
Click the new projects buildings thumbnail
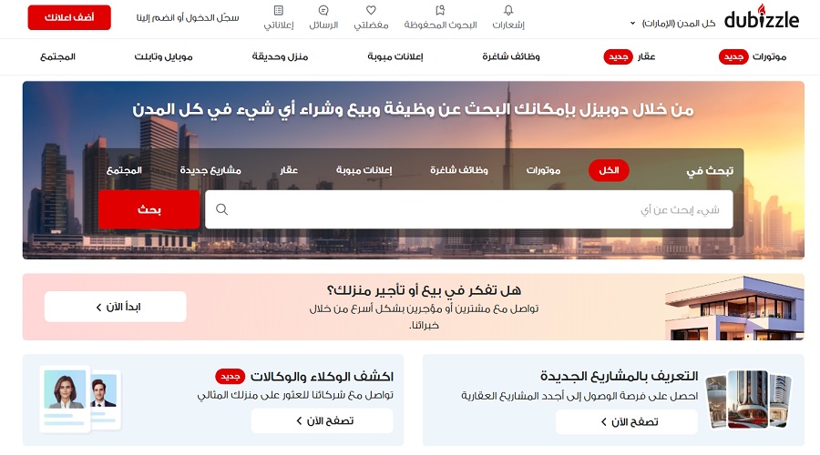(x=748, y=399)
